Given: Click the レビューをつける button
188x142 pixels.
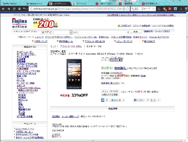Looking at the screenshot, I should (110, 91).
